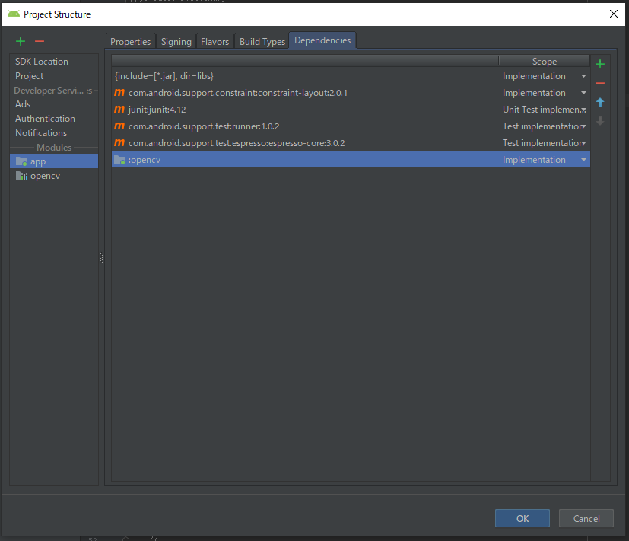Open the Implementation dropdown for the libs jar entry
This screenshot has width=629, height=541.
(583, 75)
